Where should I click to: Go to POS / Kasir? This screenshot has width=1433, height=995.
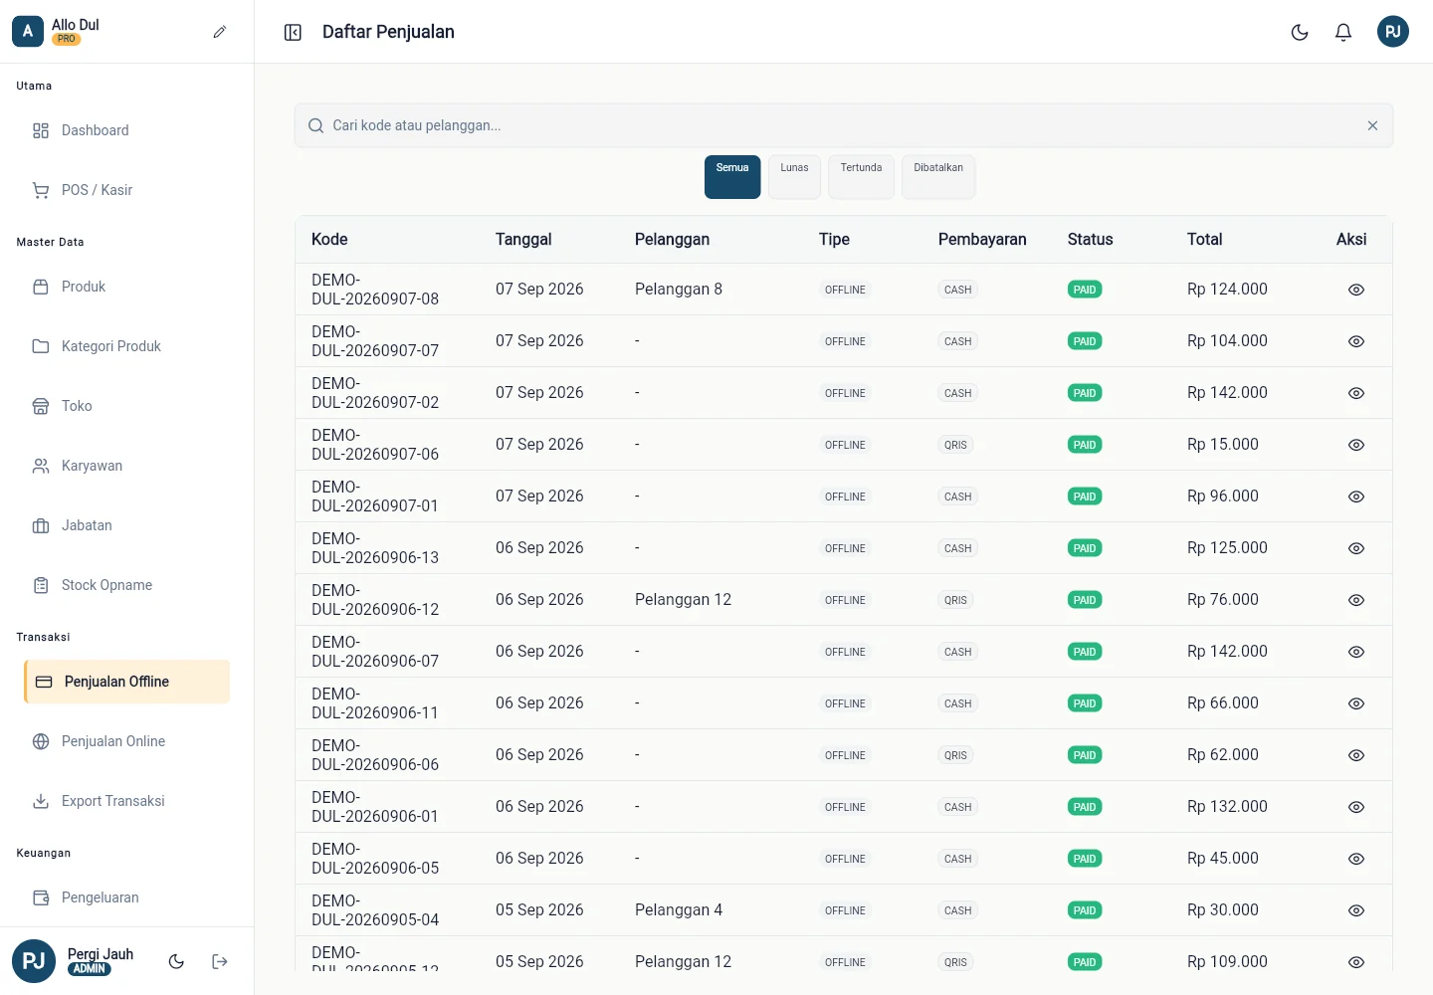click(x=127, y=190)
